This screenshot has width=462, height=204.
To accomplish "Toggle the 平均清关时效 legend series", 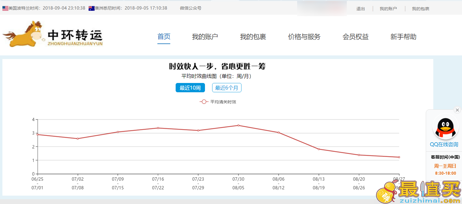I will tap(218, 102).
